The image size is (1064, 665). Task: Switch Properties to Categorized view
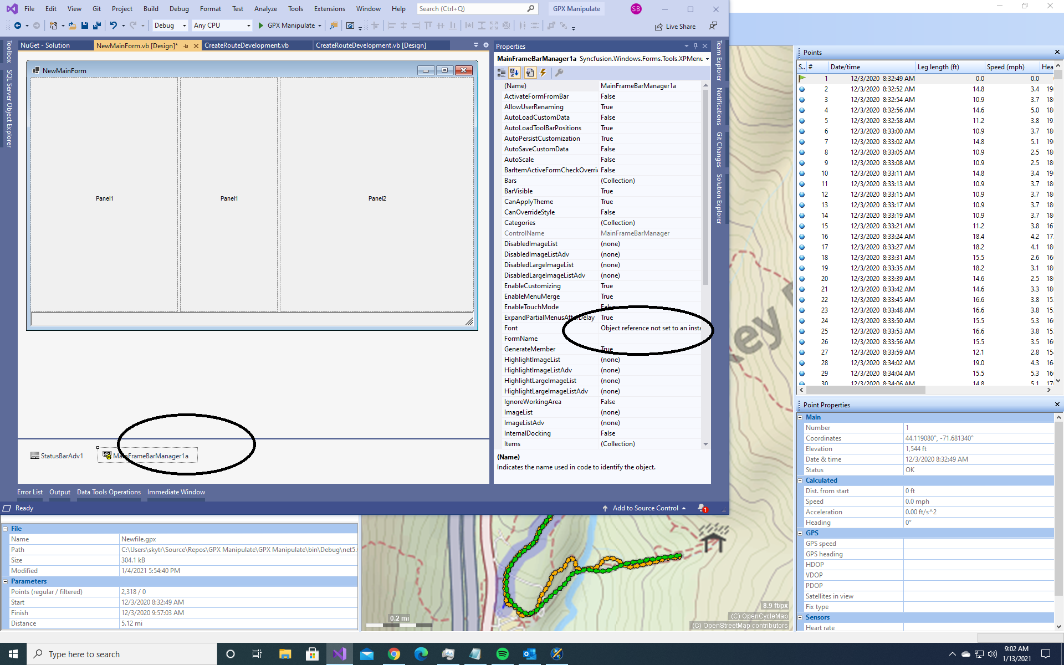tap(502, 73)
